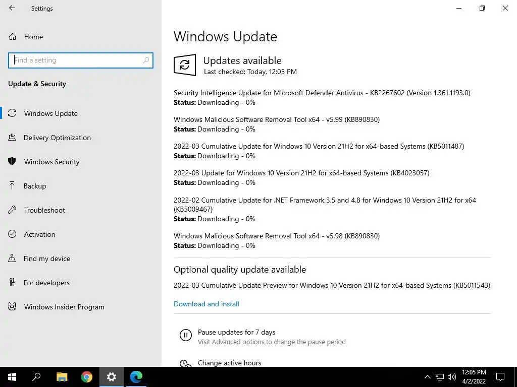Click the volume speaker icon in tray
Screen dimensions: 517x387
(452, 377)
